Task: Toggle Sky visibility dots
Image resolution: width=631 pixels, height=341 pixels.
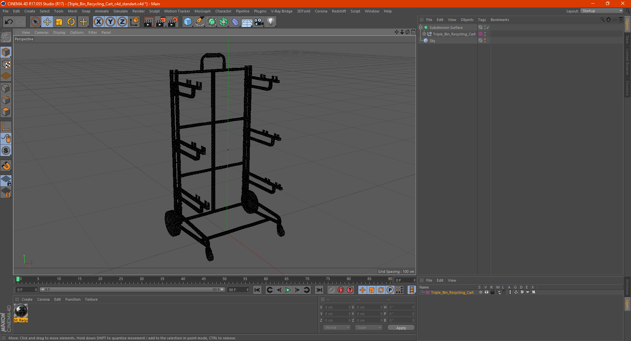Action: click(485, 41)
